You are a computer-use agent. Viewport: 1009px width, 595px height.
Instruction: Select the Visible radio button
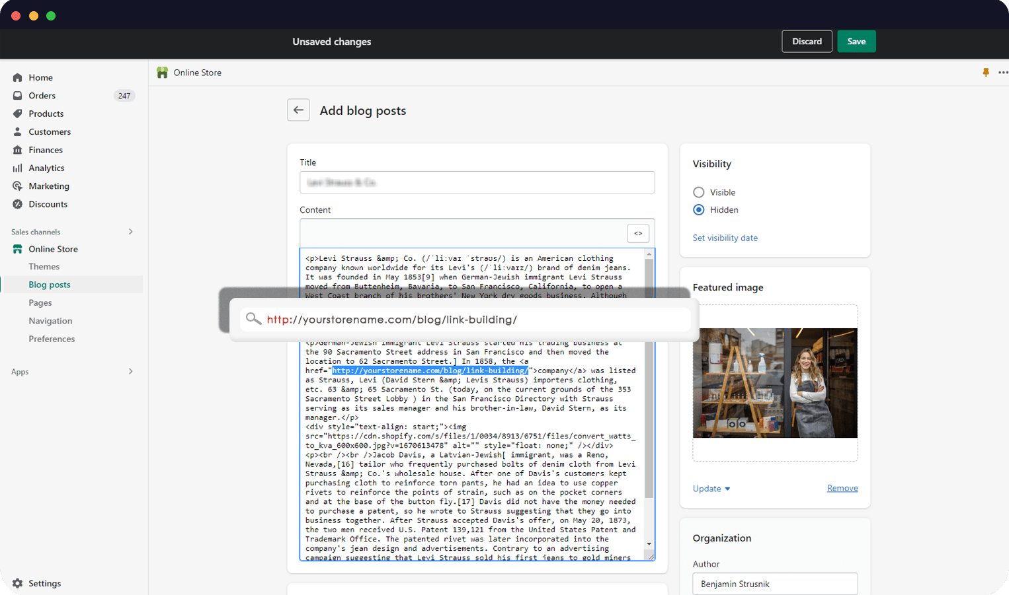point(699,192)
